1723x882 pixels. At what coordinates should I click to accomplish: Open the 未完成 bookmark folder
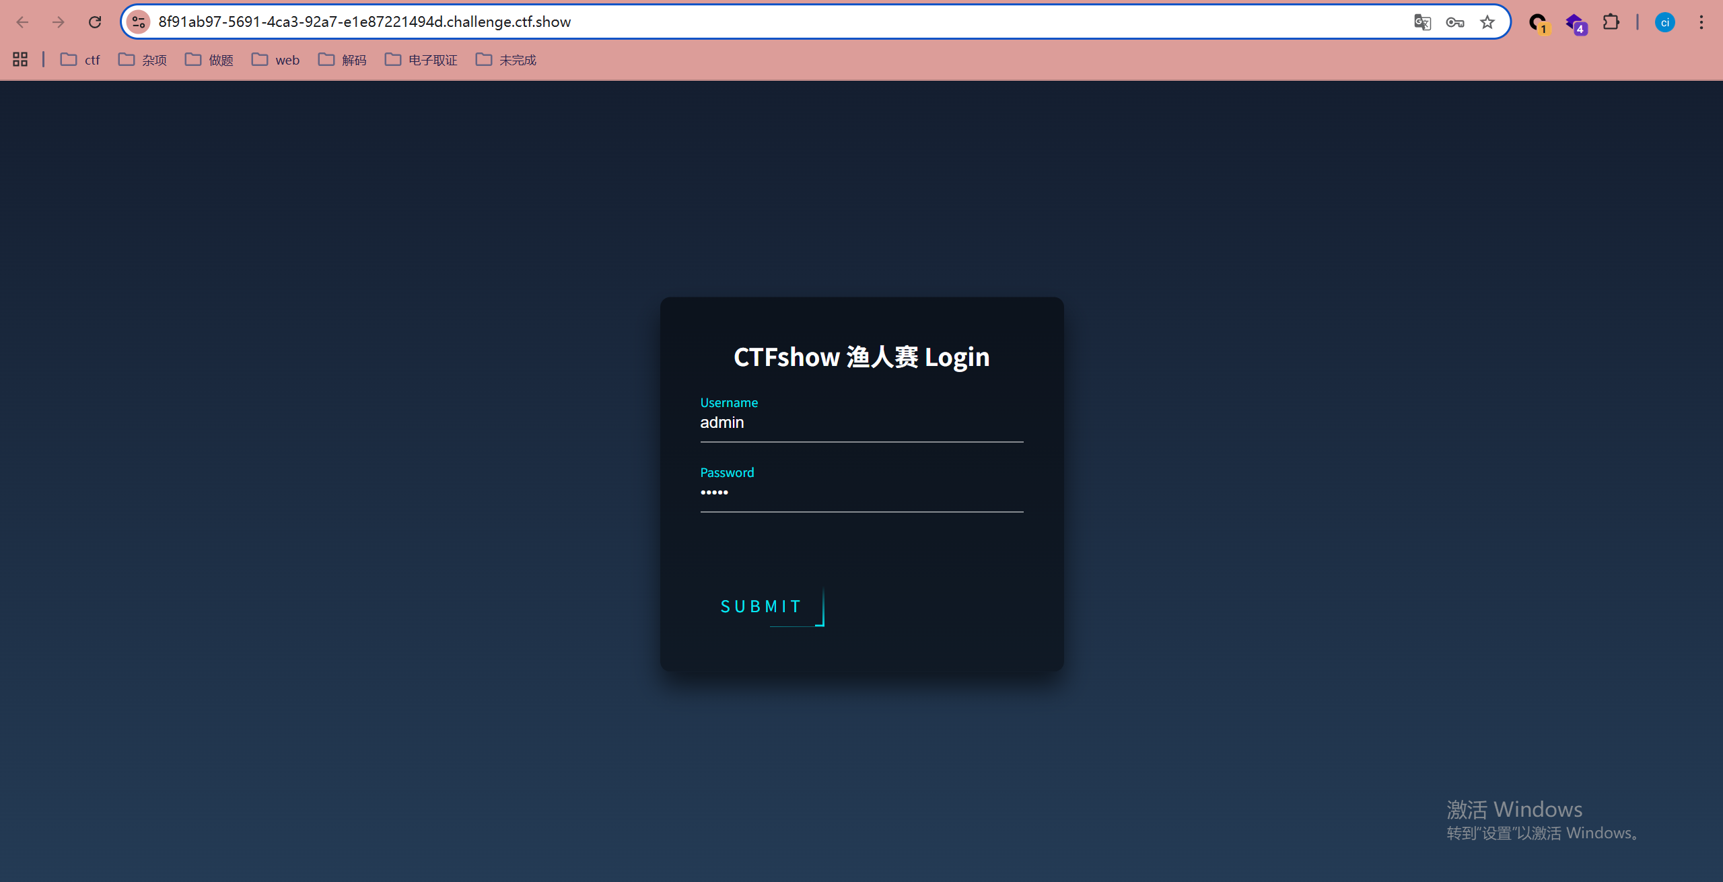(x=506, y=60)
